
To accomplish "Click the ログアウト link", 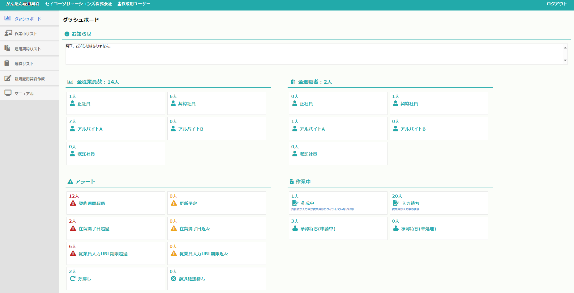I will click(x=557, y=4).
